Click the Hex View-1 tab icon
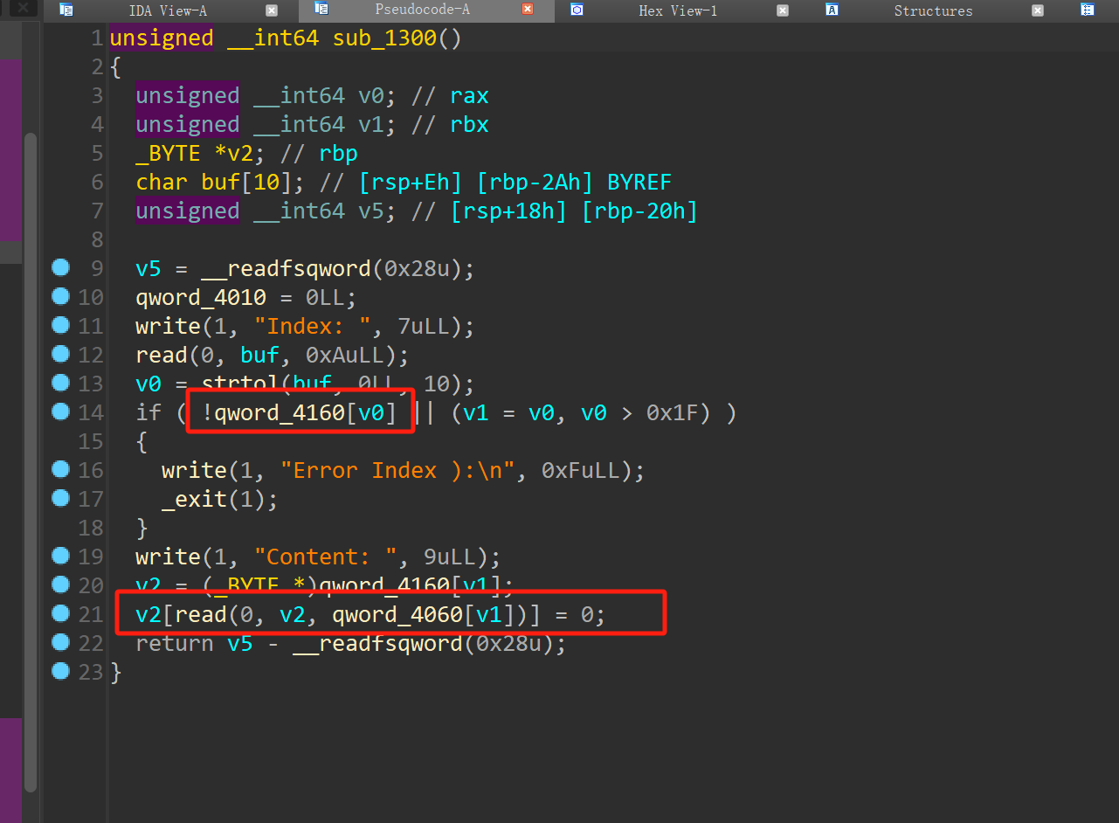Viewport: 1119px width, 823px height. coord(577,10)
